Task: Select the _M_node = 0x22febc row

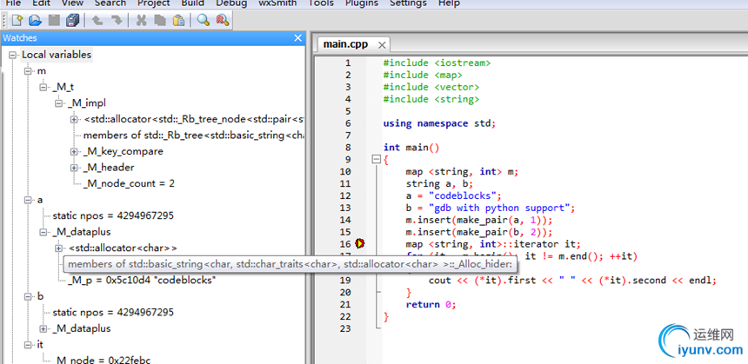Action: pos(102,361)
